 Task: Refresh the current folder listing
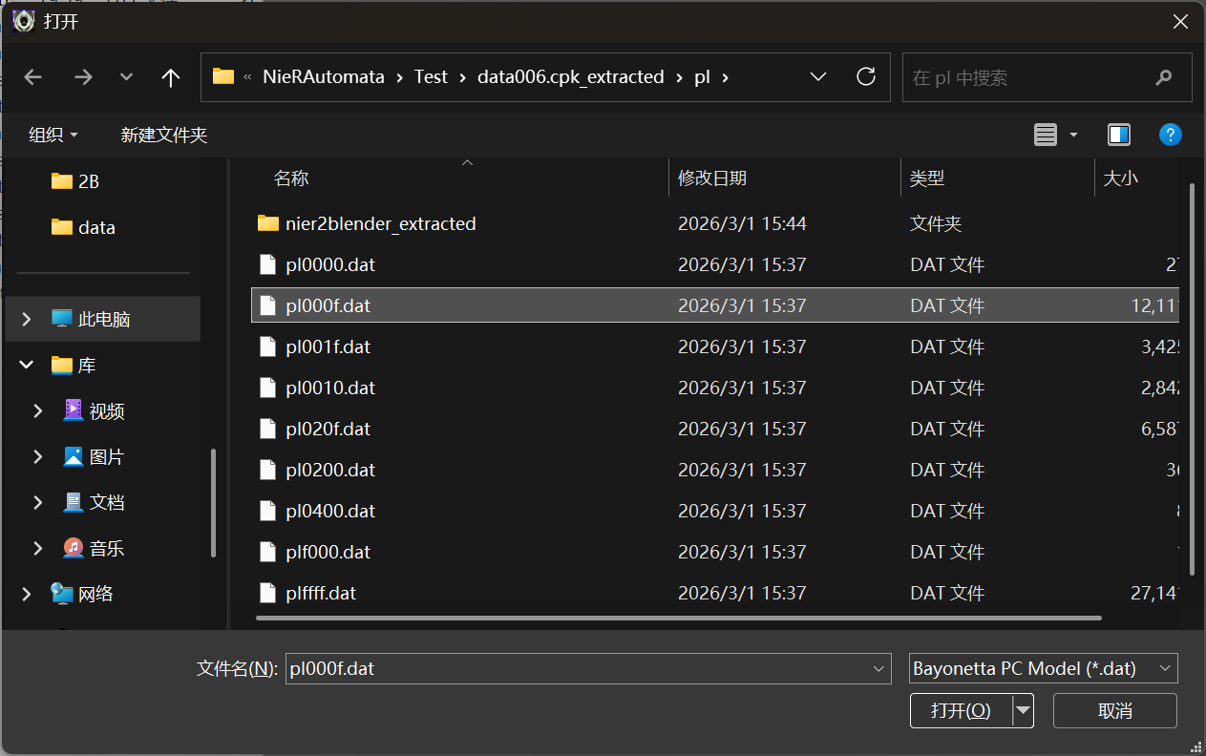866,77
